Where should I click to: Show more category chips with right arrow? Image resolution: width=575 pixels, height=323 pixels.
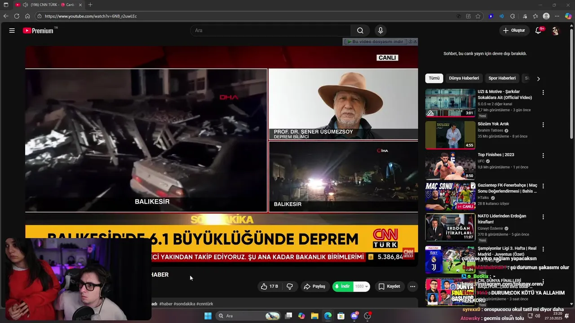(538, 79)
